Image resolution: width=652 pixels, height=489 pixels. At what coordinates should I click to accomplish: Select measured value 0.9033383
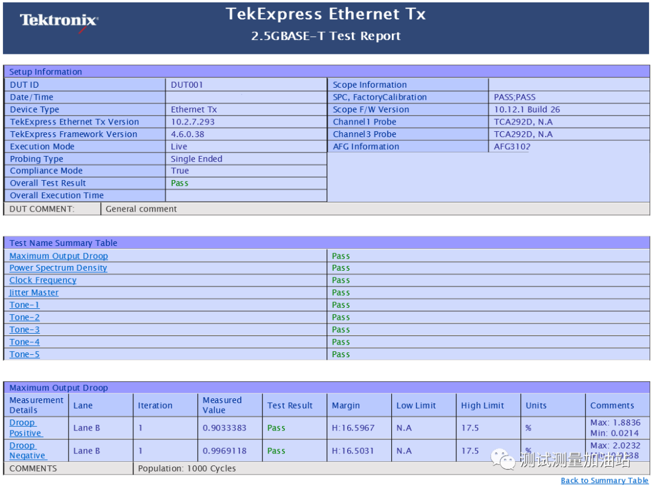click(x=225, y=428)
